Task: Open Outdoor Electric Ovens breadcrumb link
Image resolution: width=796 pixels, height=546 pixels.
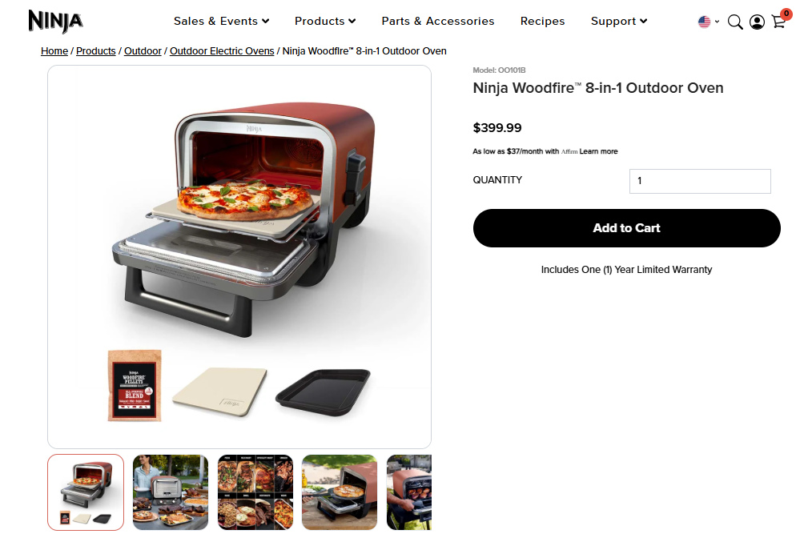Action: (222, 51)
